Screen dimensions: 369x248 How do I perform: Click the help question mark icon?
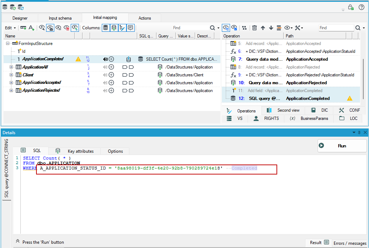pyautogui.click(x=361, y=7)
